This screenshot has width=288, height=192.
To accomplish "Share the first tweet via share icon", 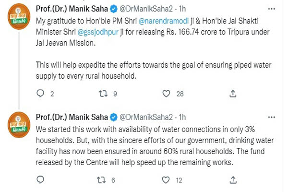I will (x=233, y=93).
